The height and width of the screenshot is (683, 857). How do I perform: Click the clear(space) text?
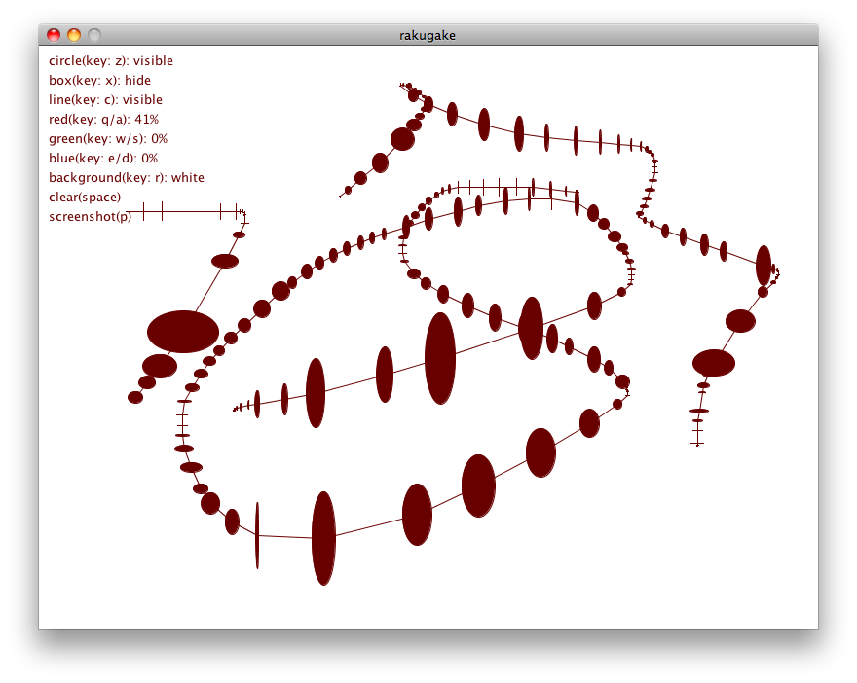tap(85, 197)
